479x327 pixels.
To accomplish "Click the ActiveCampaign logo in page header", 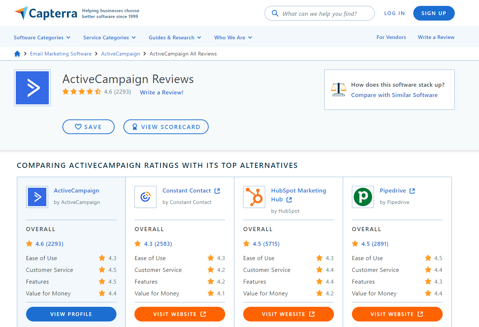I will point(32,88).
